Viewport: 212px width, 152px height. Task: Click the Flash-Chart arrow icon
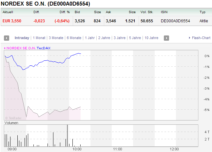coord(190,38)
